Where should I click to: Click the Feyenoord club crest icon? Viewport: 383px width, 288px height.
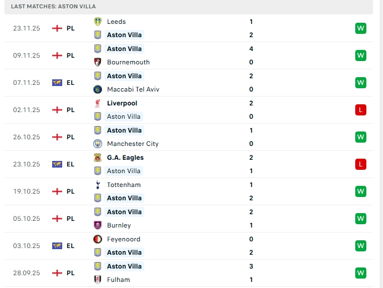click(98, 239)
